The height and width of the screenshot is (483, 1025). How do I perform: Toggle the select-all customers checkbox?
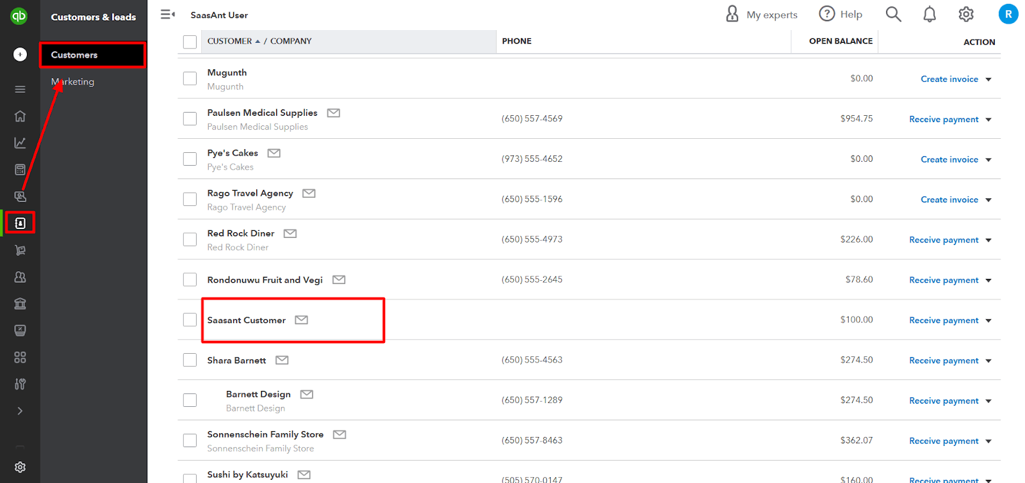coord(190,42)
